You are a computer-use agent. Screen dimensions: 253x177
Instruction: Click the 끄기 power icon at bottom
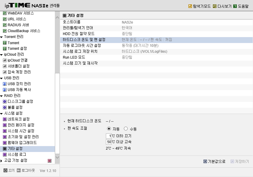6,170
